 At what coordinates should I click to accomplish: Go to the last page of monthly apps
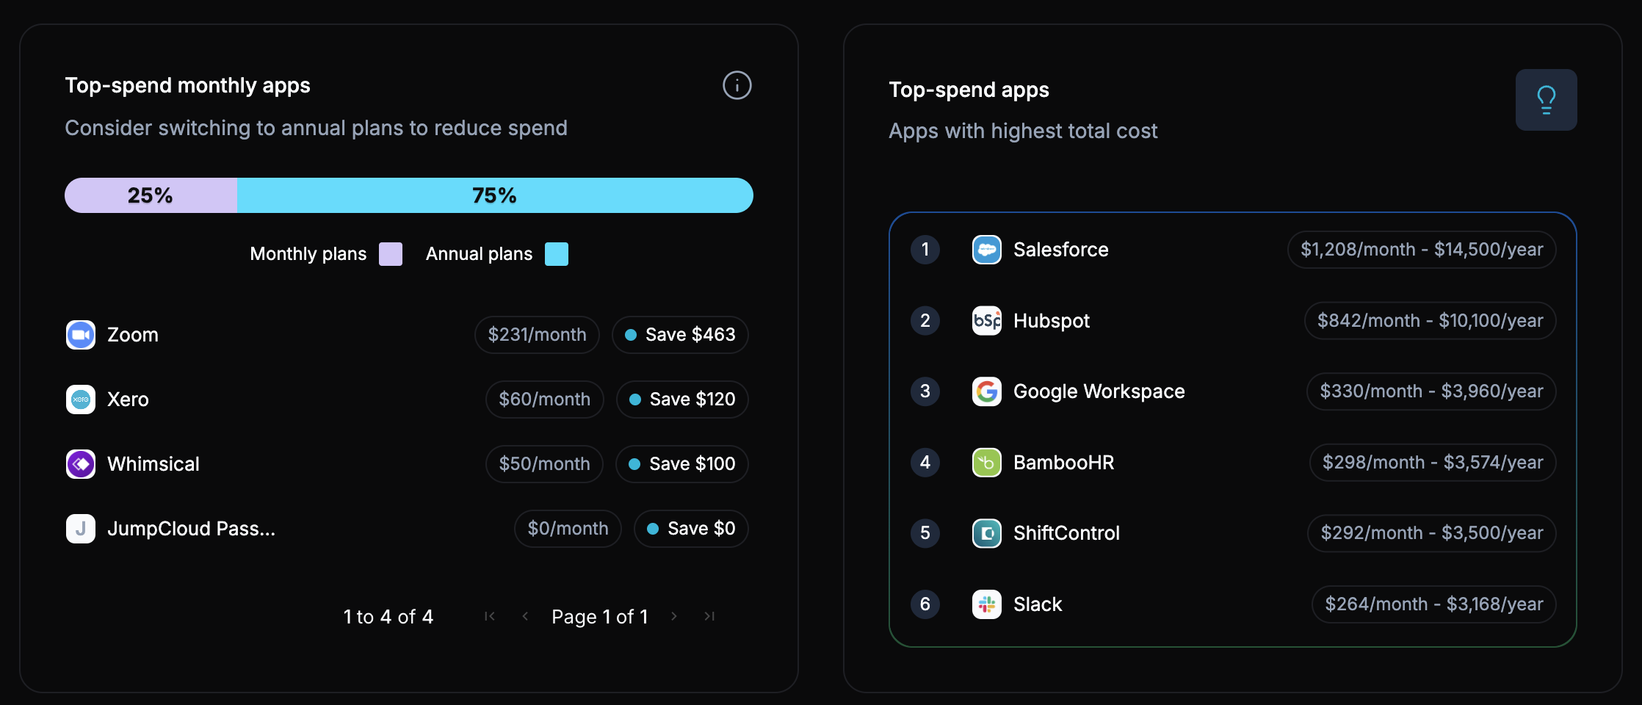[x=709, y=616]
